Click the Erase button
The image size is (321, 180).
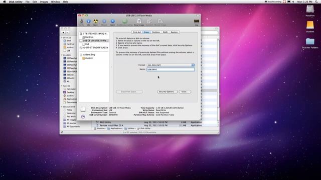185,91
